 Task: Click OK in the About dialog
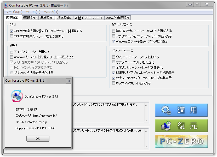click(x=38, y=138)
